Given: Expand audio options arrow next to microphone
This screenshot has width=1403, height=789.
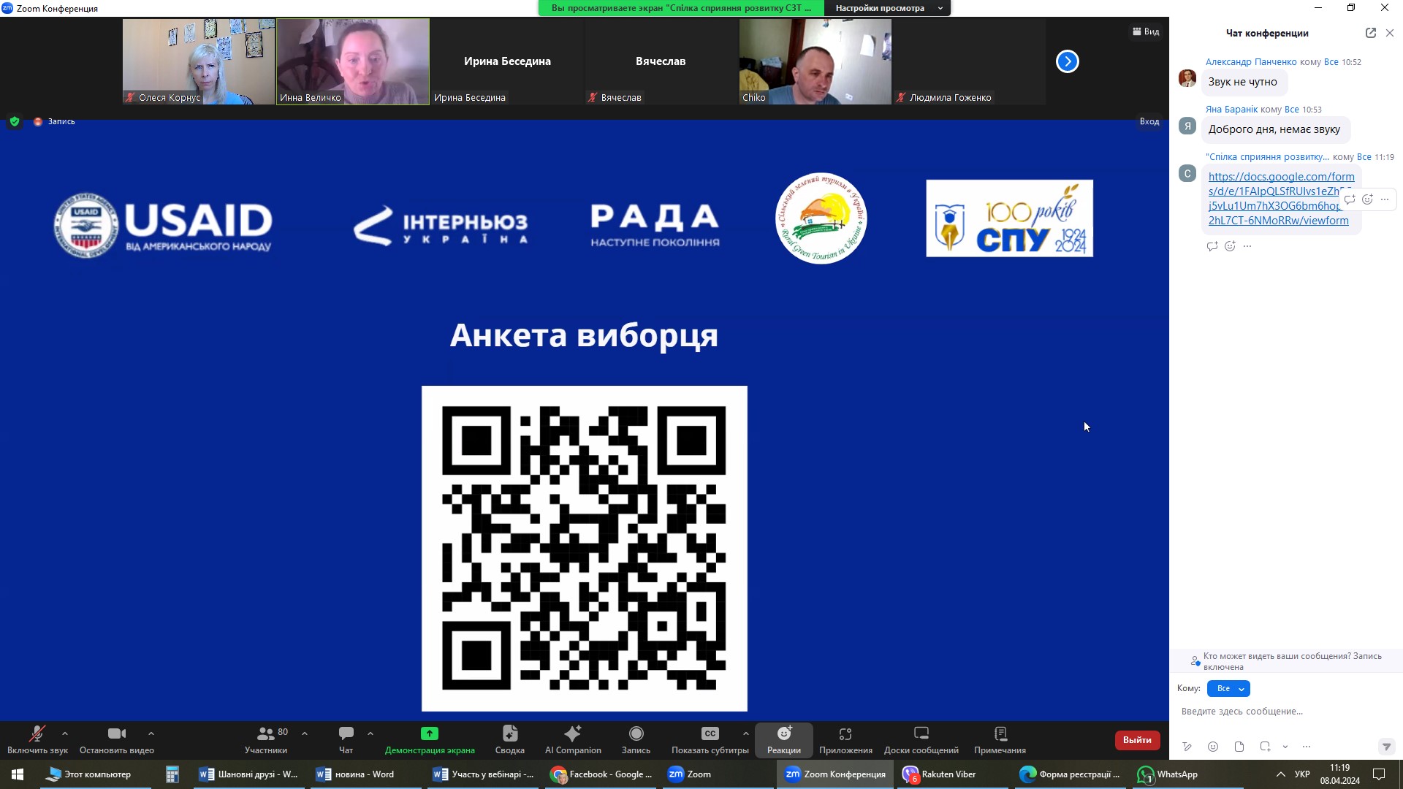Looking at the screenshot, I should click(x=65, y=733).
